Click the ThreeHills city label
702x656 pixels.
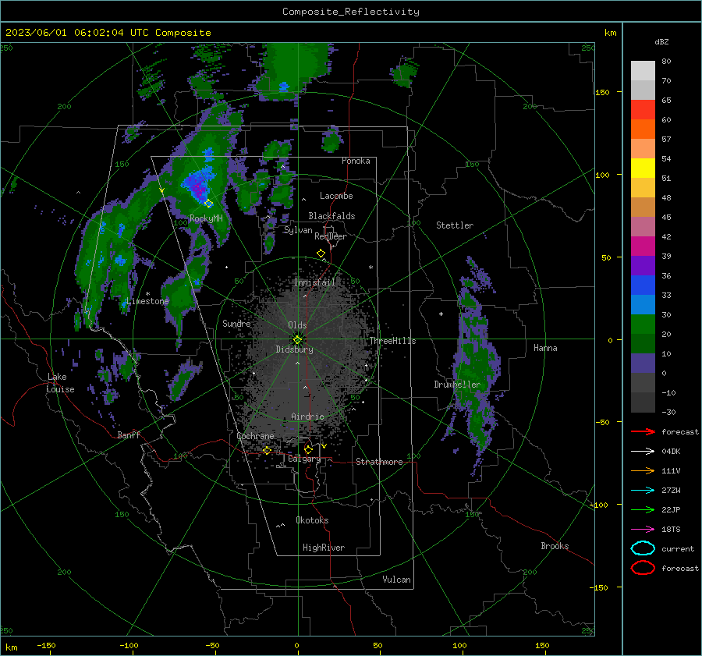click(392, 341)
